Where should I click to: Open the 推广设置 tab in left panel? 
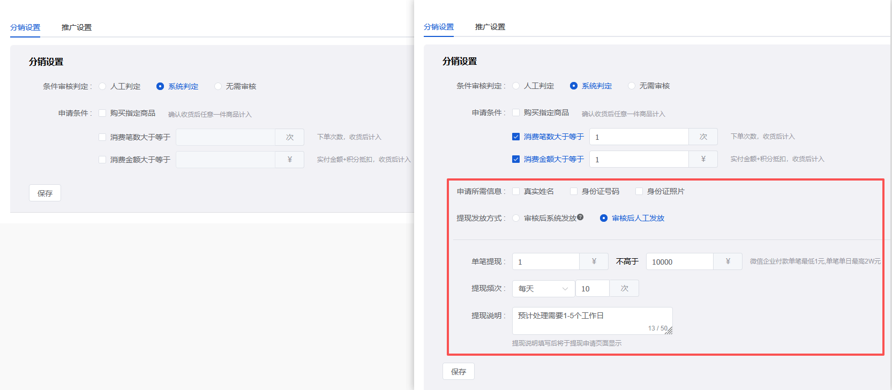point(77,27)
